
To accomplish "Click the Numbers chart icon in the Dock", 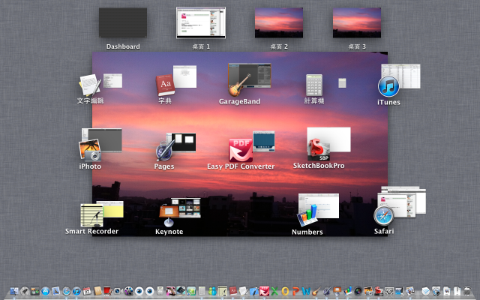I will click(x=348, y=291).
